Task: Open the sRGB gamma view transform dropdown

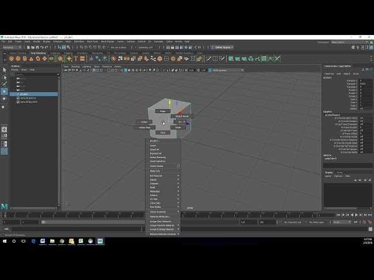Action: coord(228,70)
